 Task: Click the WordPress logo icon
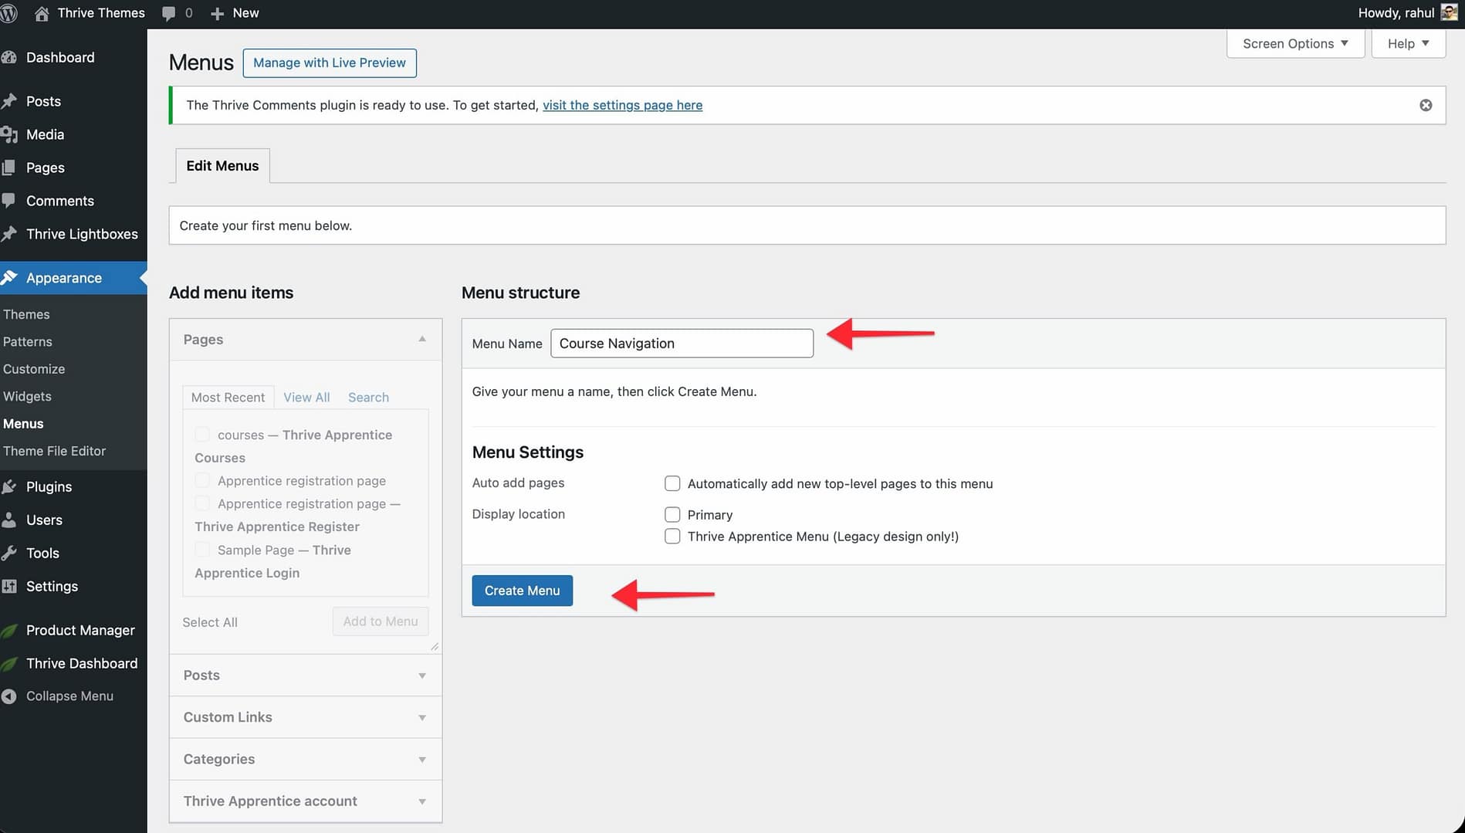[x=8, y=13]
